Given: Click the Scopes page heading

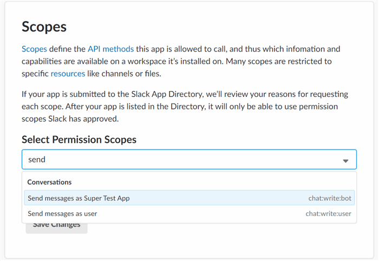Looking at the screenshot, I should [44, 27].
